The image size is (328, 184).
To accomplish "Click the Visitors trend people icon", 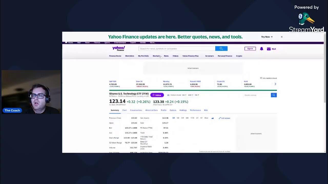I will click(168, 95).
